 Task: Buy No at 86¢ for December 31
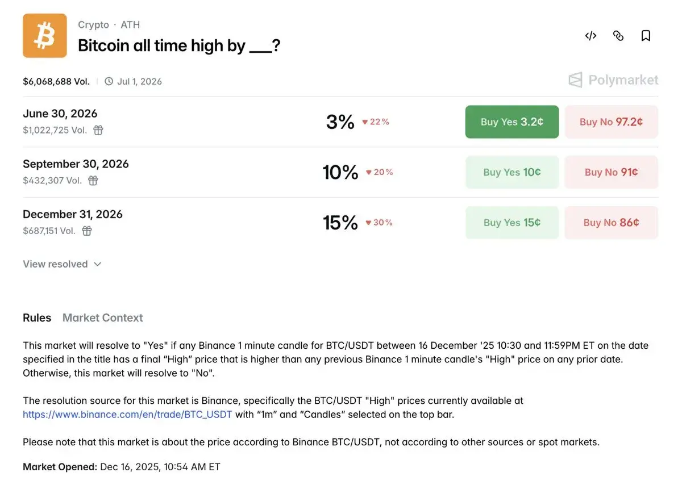click(x=611, y=223)
